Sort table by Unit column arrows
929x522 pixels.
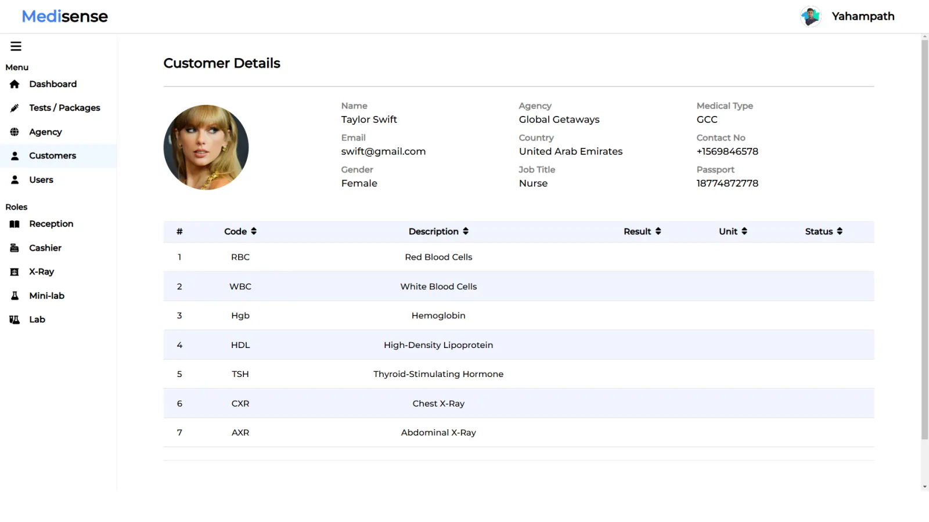(744, 231)
